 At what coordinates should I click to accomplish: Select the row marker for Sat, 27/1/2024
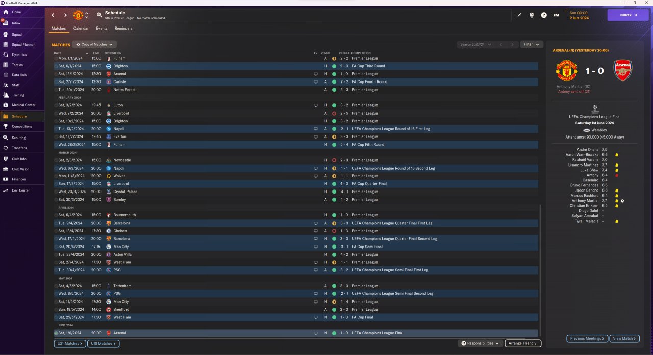point(56,81)
